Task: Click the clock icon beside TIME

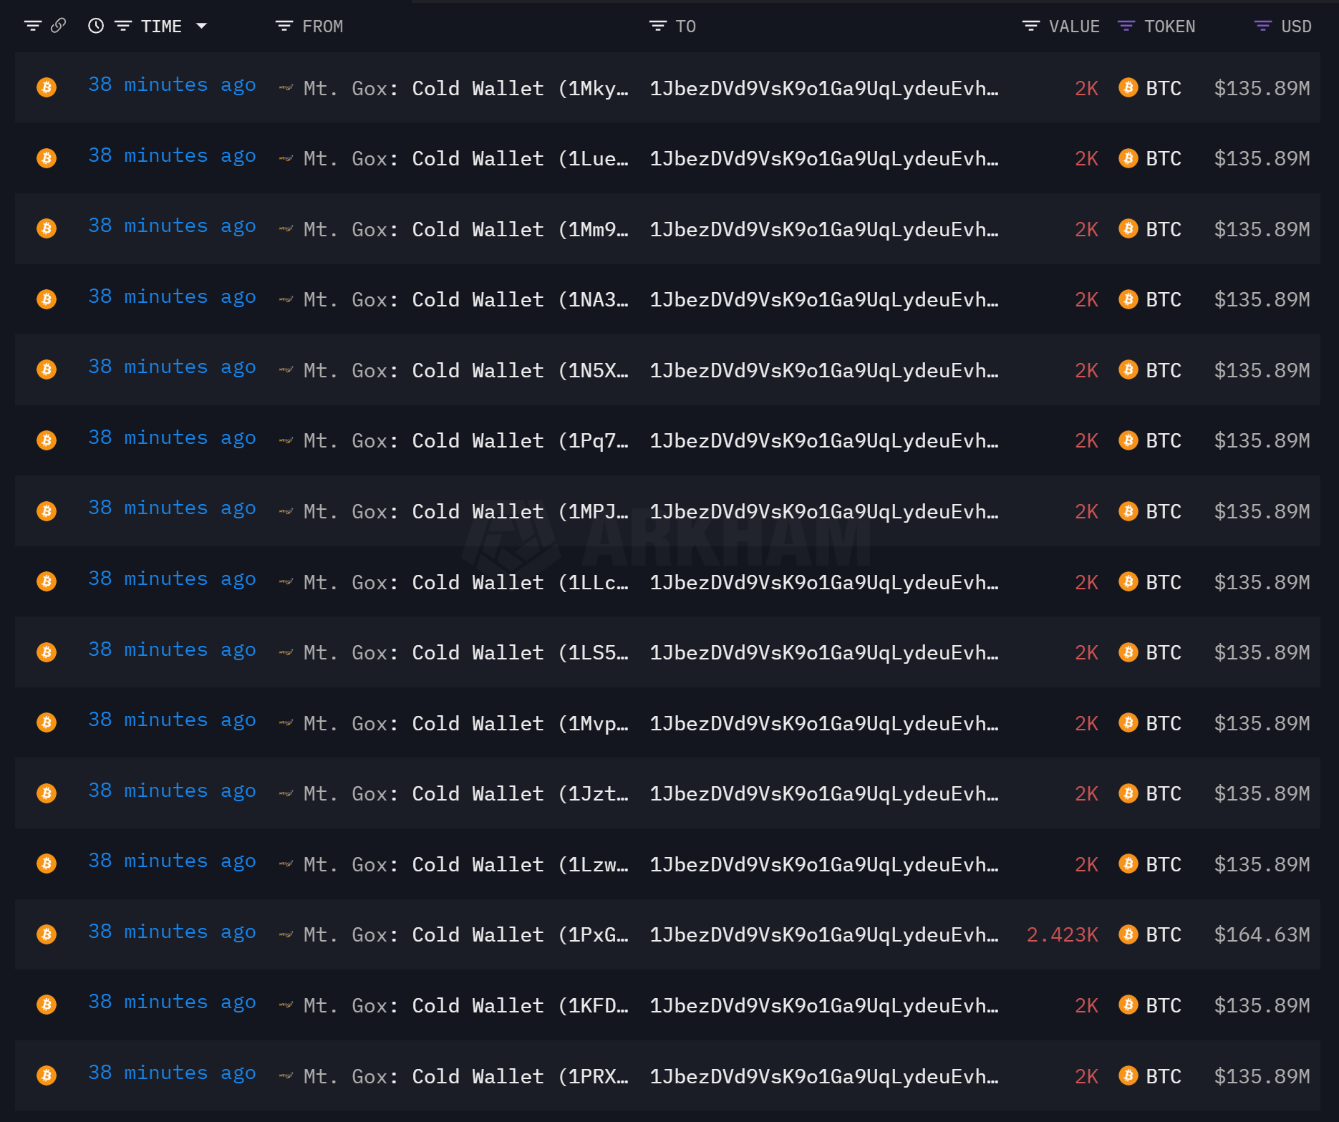Action: pos(96,26)
